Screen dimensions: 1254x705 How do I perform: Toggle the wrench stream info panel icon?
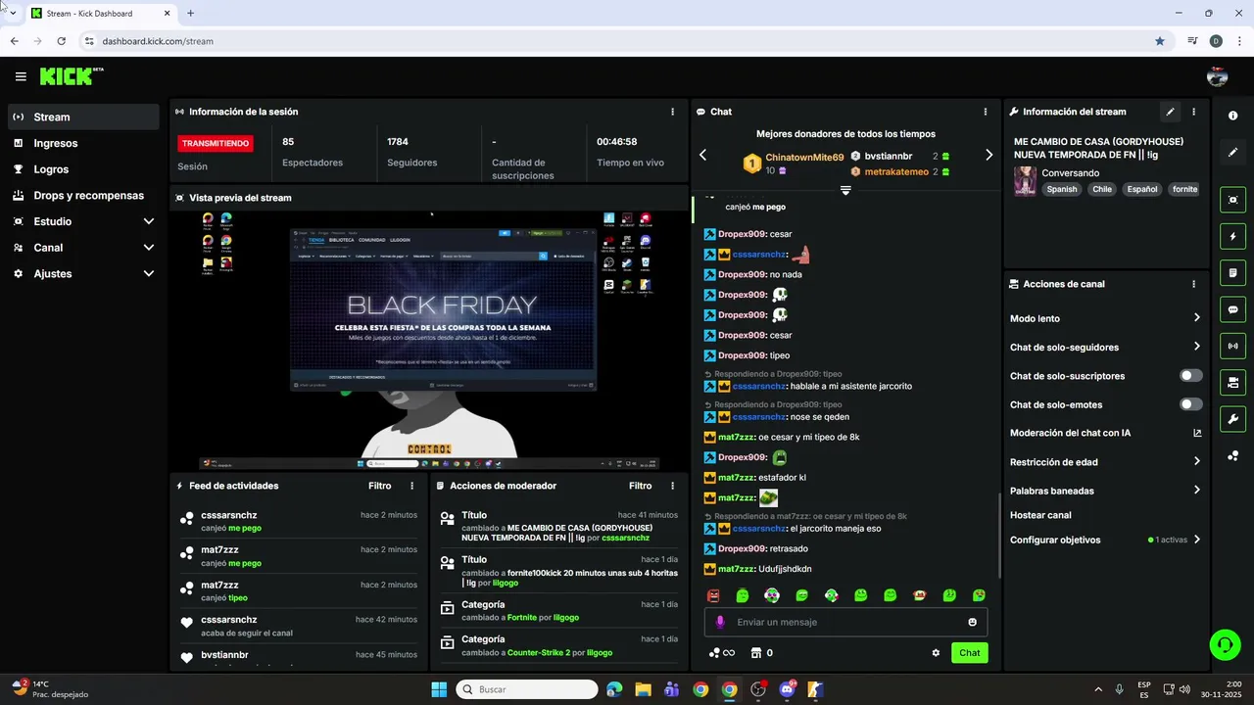coord(1232,419)
